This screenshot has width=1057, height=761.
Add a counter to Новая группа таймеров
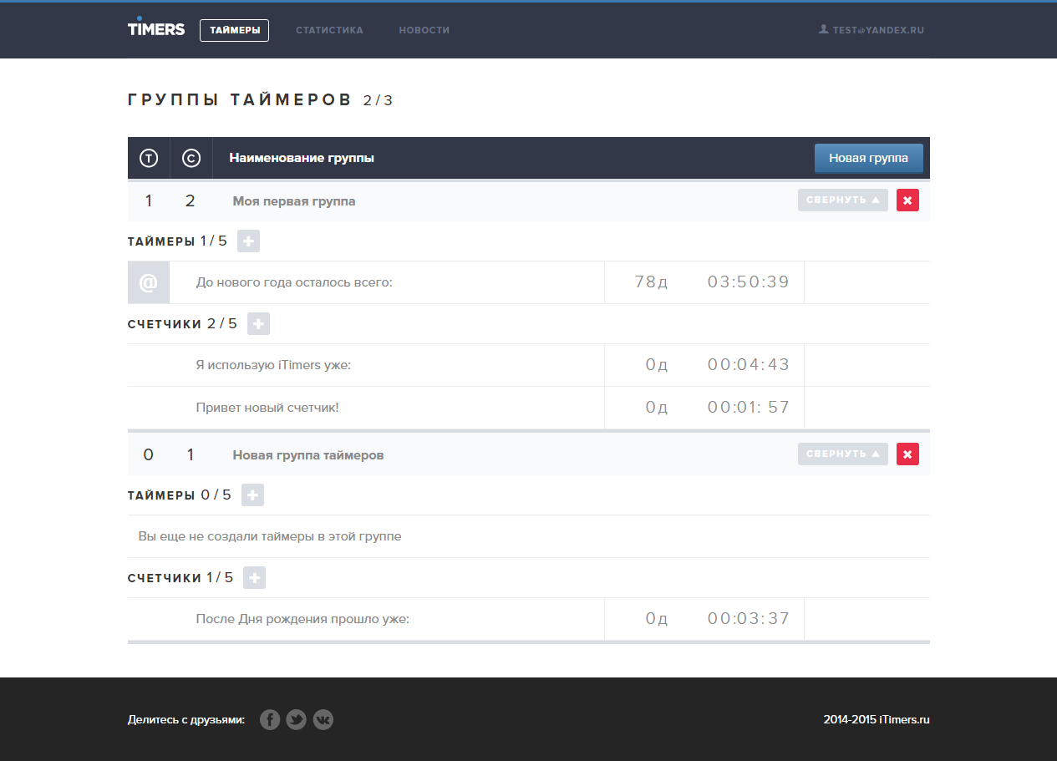(254, 577)
